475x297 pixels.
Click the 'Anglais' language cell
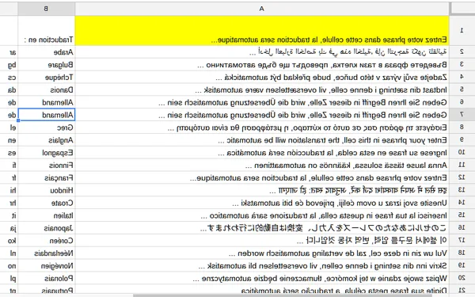47,140
